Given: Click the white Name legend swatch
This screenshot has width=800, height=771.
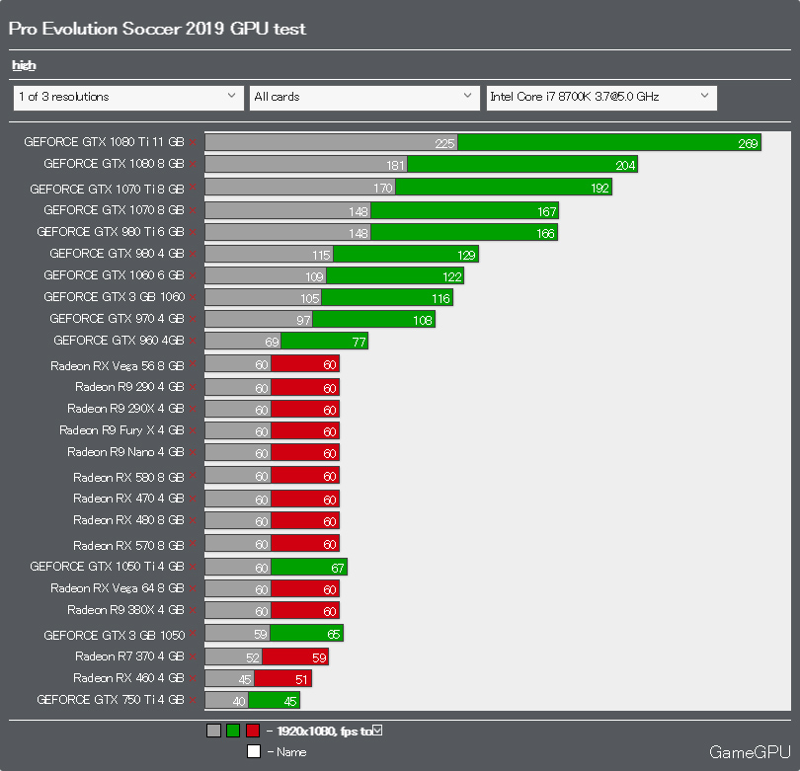Looking at the screenshot, I should pyautogui.click(x=254, y=751).
